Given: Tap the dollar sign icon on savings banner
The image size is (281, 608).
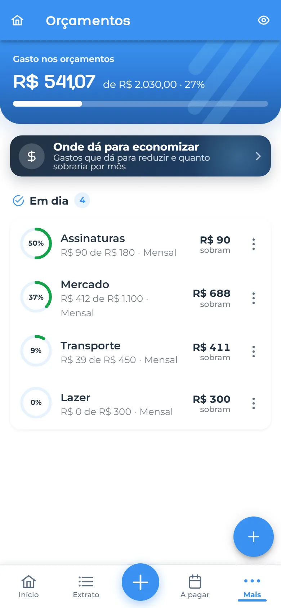Looking at the screenshot, I should pos(32,156).
